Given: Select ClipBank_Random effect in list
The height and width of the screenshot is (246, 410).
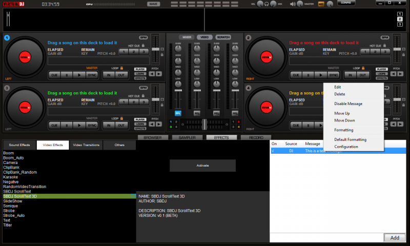Looking at the screenshot, I should 20,172.
